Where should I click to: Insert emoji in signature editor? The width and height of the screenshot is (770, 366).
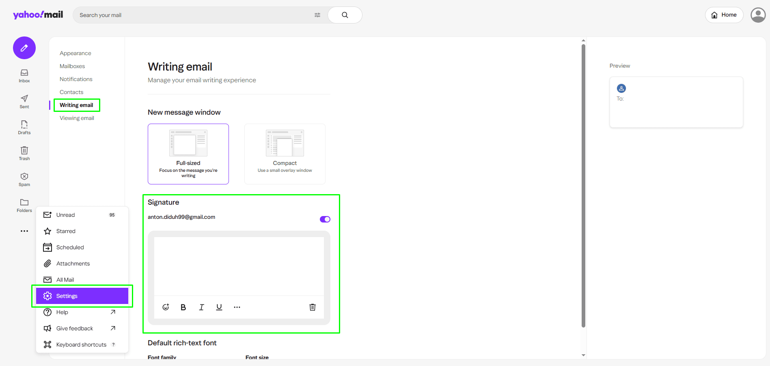(x=166, y=307)
